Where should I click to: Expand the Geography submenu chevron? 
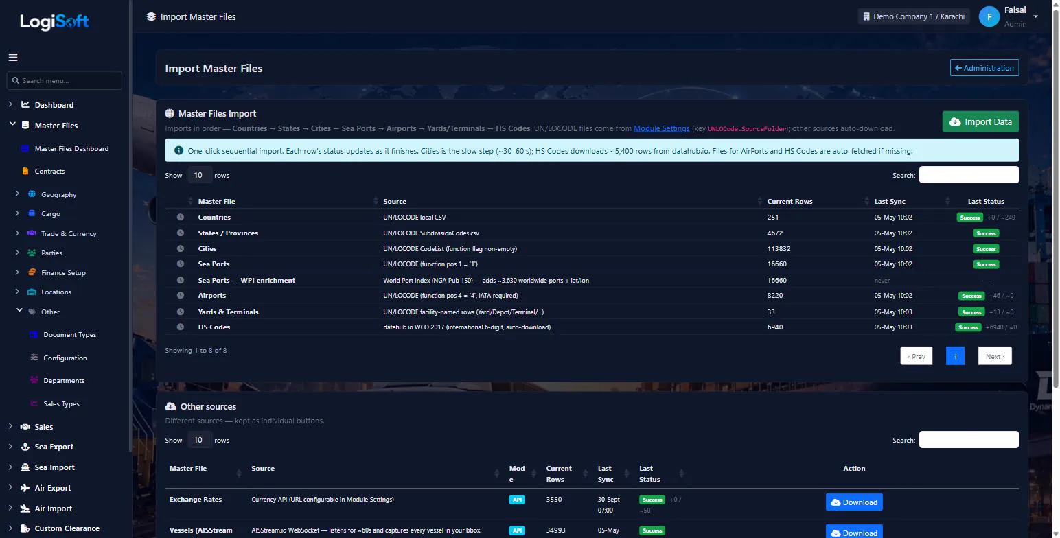click(x=18, y=194)
